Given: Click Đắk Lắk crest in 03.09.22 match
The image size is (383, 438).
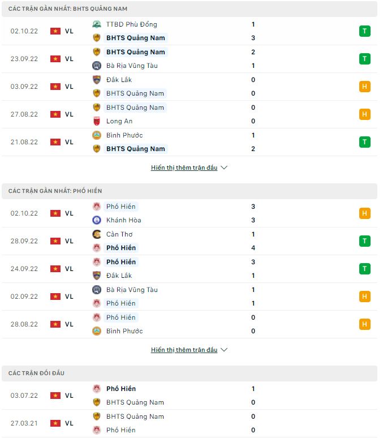Looking at the screenshot, I should [x=96, y=80].
